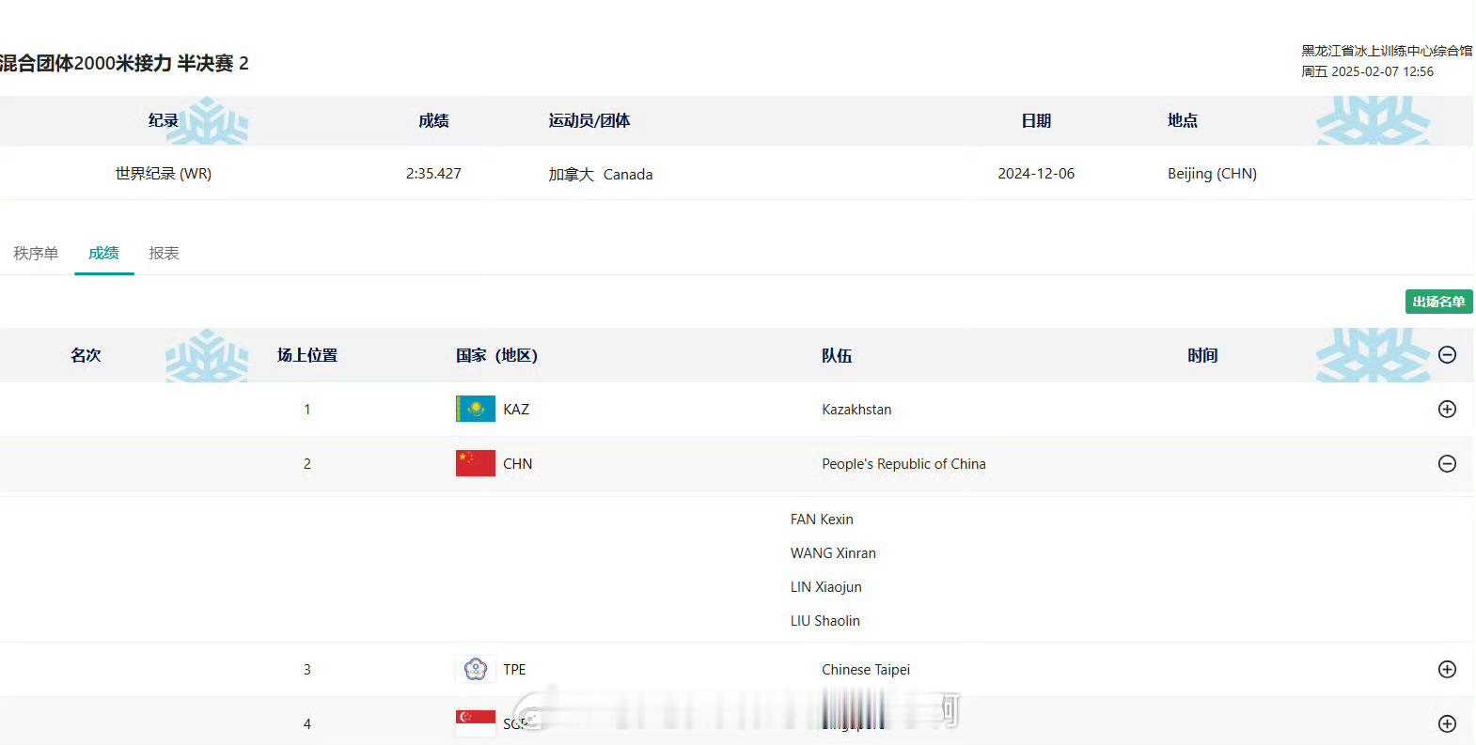
Task: Expand the Chinese Taipei team row
Action: (1447, 670)
